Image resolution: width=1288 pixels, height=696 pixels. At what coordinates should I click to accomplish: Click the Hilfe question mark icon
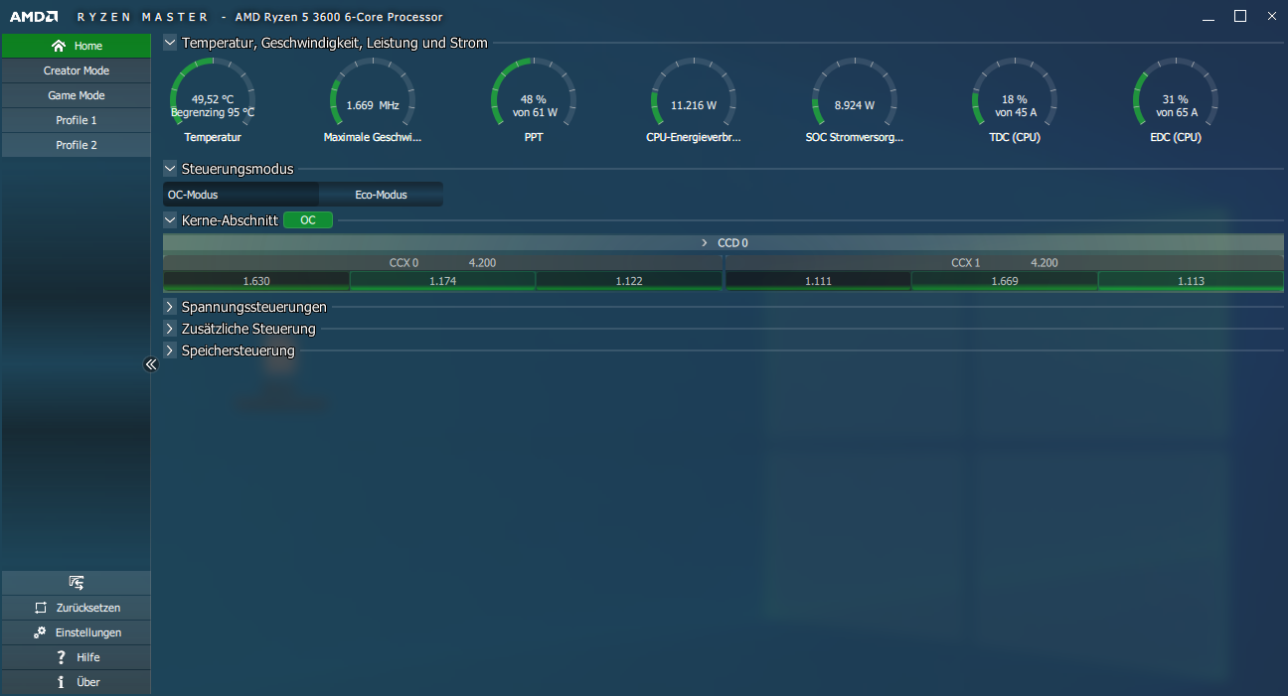click(x=62, y=657)
